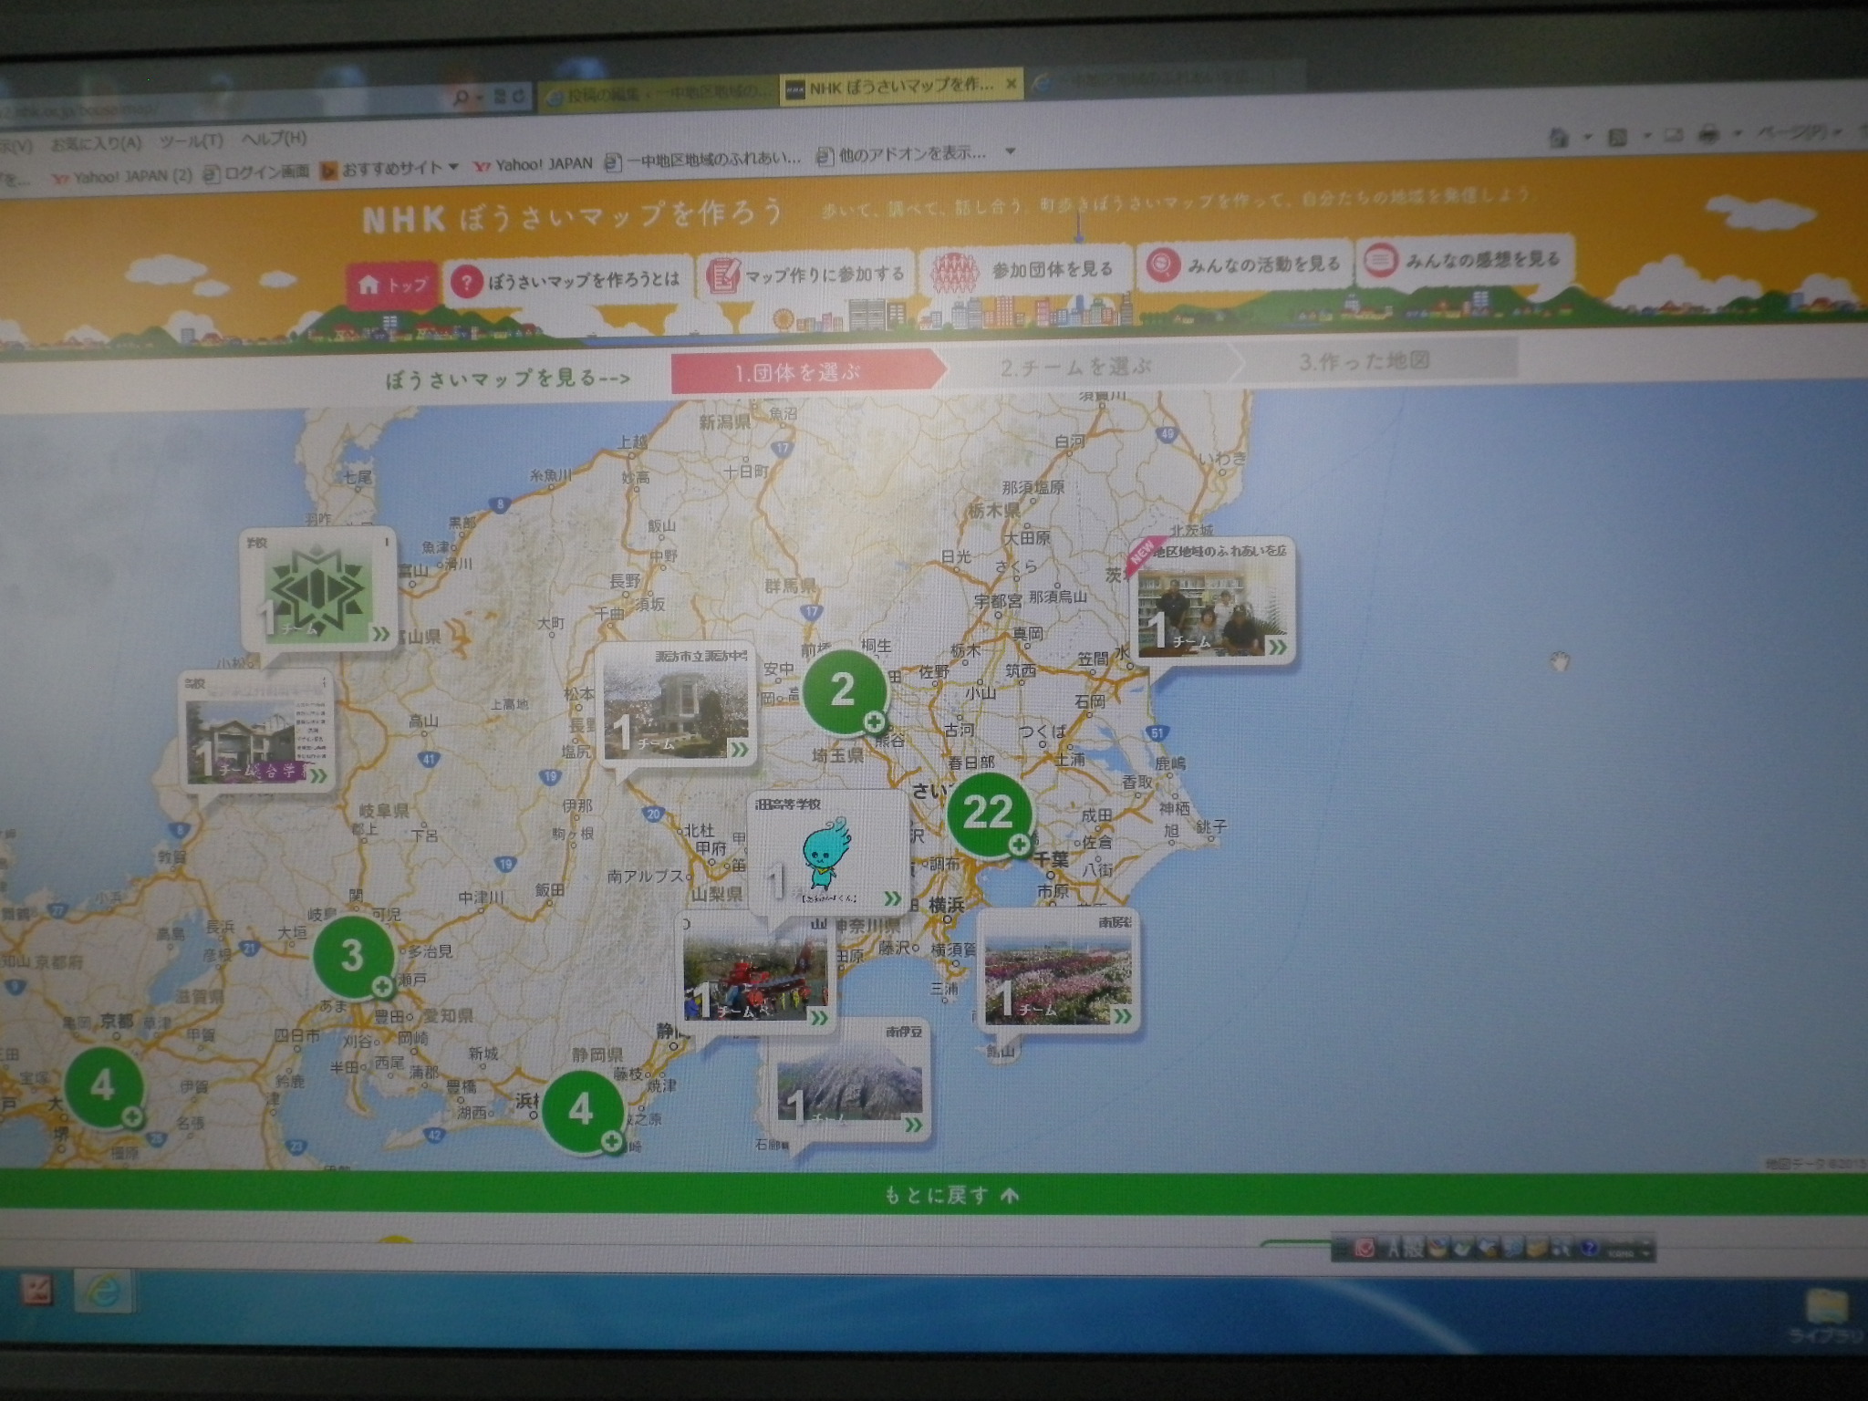Click the IE Home toolbar icon

1559,138
